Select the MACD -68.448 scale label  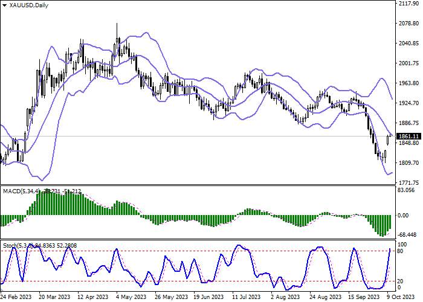pos(407,235)
